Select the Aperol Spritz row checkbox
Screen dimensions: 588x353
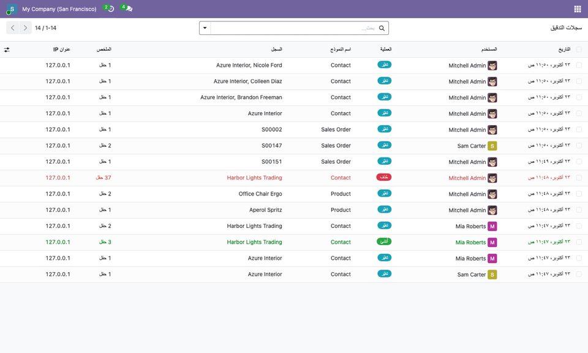tap(579, 210)
